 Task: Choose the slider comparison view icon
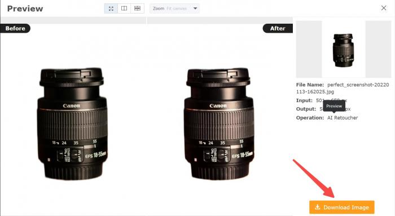point(137,8)
